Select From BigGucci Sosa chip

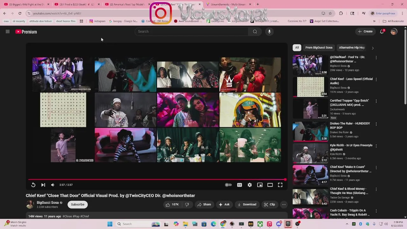319,48
